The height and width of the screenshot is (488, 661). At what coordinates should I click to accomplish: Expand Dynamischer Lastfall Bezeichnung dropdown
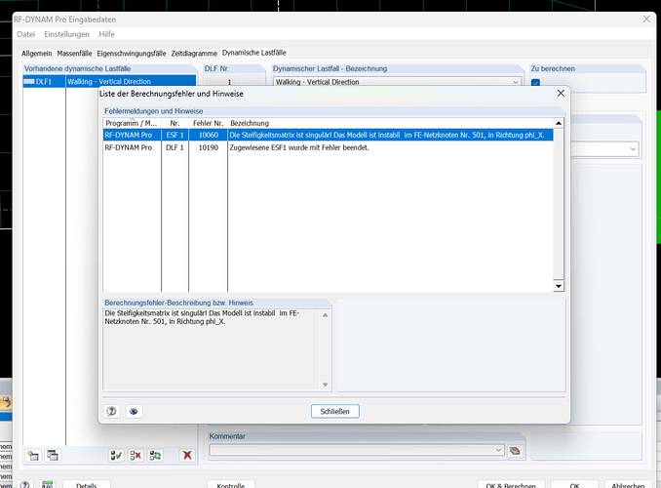pyautogui.click(x=516, y=82)
